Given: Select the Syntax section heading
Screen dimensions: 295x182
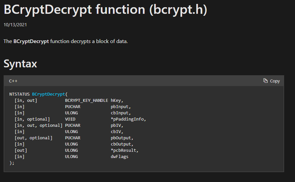Looking at the screenshot, I should (x=20, y=63).
